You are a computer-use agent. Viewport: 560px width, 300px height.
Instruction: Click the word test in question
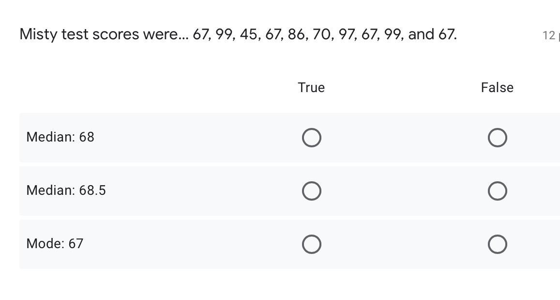(x=75, y=35)
